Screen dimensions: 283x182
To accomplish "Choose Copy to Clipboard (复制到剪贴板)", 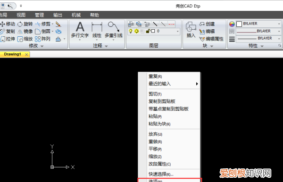I will [169, 101].
